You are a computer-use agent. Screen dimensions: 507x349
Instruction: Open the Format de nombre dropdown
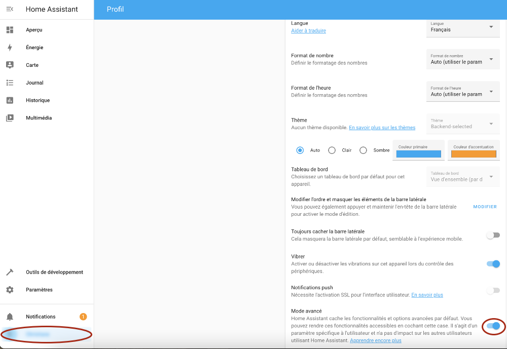[x=463, y=59]
